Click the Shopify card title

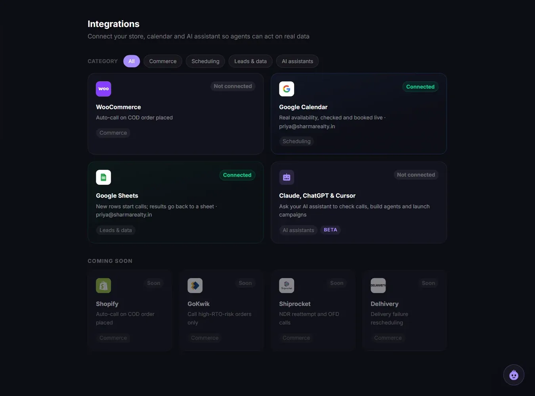click(x=107, y=304)
